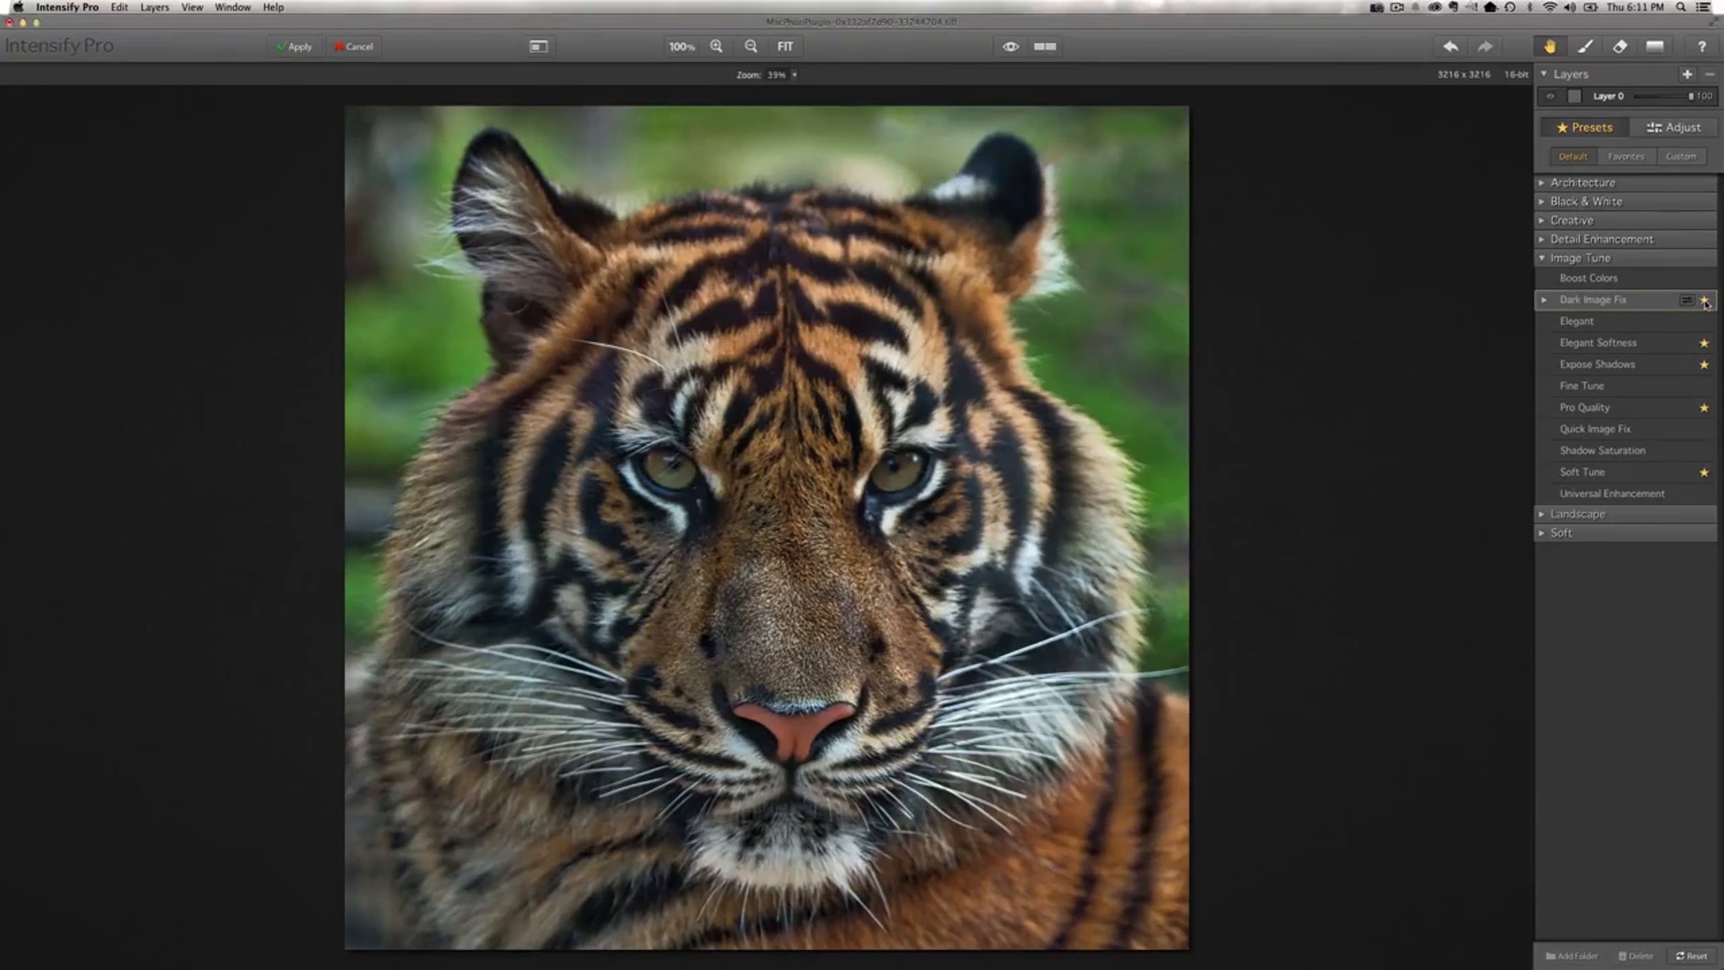Click the zoom out magnifier icon
This screenshot has height=970, width=1724.
(751, 47)
